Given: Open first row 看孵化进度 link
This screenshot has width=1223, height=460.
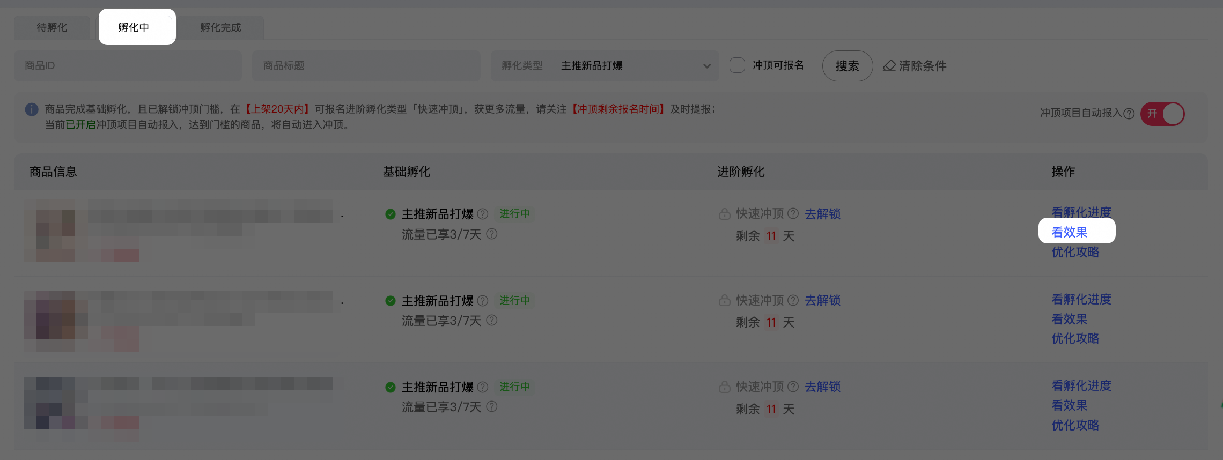Looking at the screenshot, I should click(1081, 212).
